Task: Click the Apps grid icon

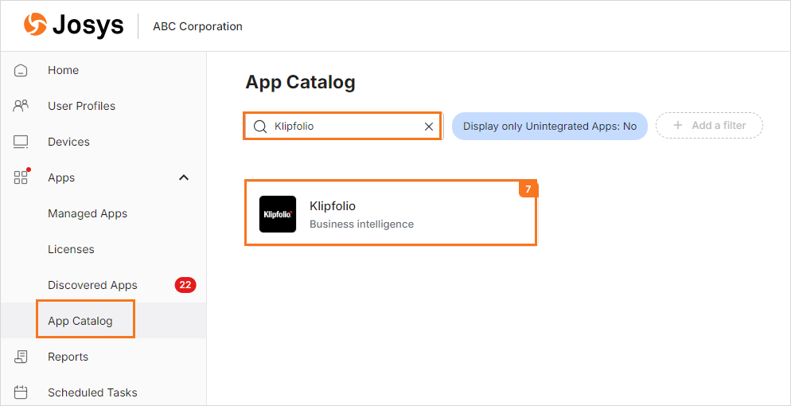Action: [x=21, y=178]
